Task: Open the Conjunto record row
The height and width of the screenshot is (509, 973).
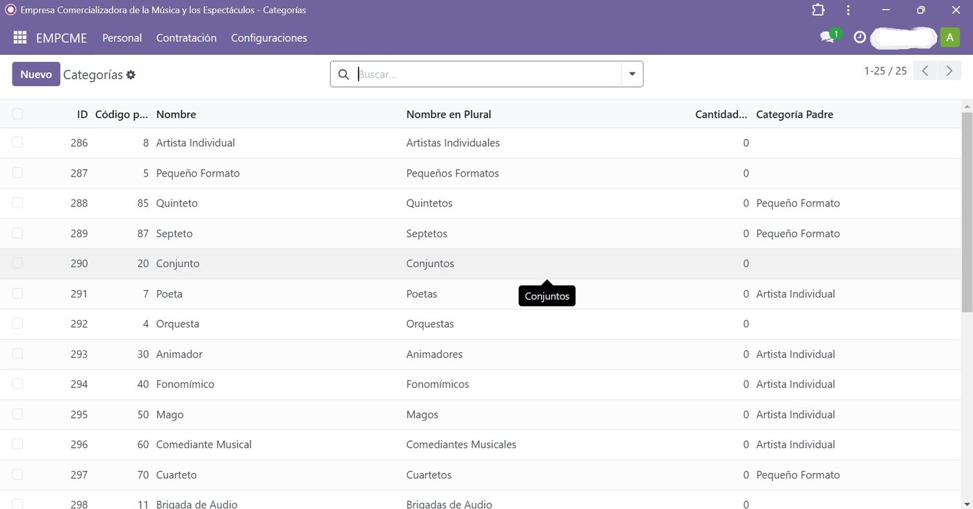Action: point(480,264)
